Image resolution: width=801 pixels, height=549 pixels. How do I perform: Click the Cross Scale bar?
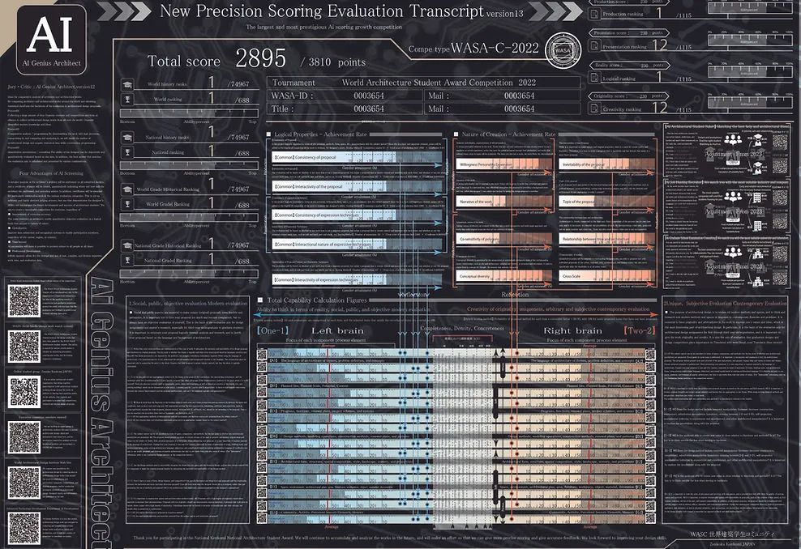point(606,276)
